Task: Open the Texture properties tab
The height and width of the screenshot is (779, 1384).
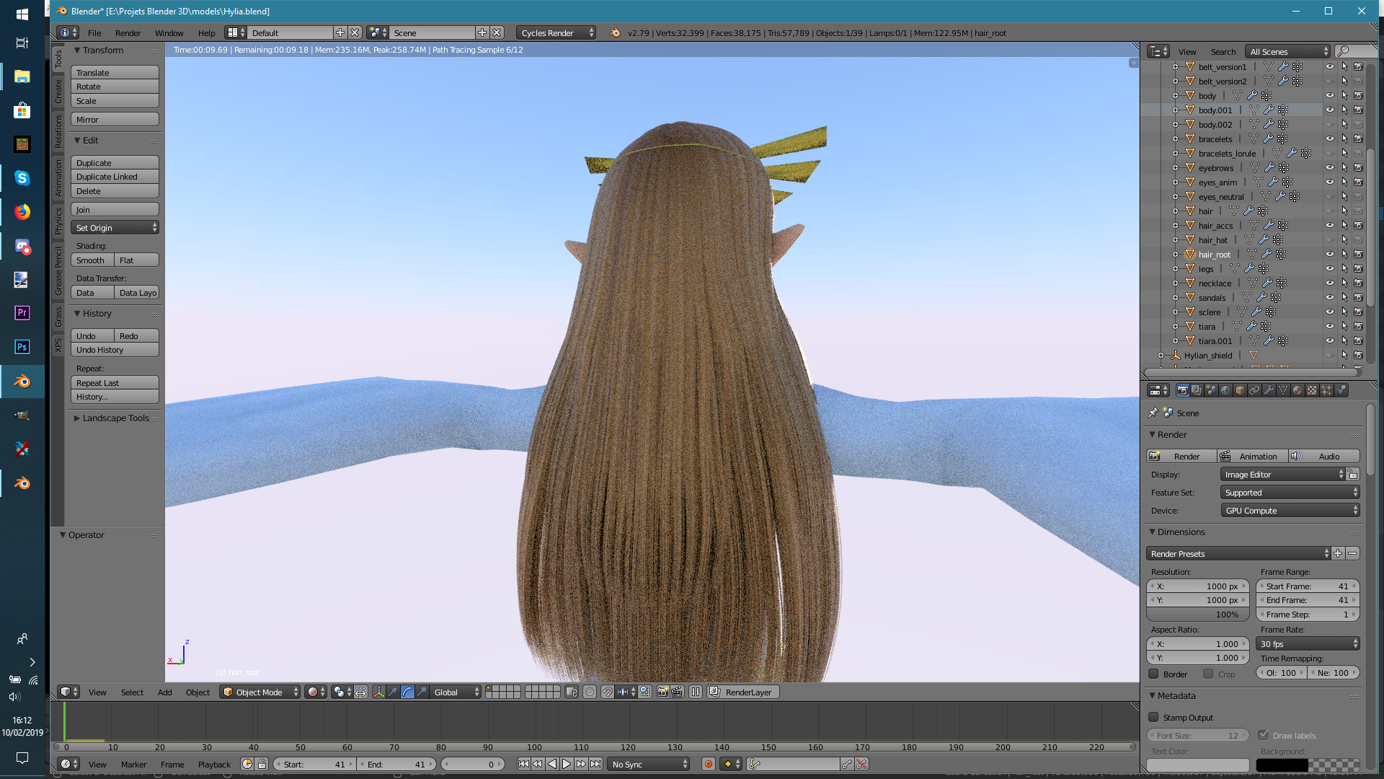Action: pyautogui.click(x=1312, y=390)
